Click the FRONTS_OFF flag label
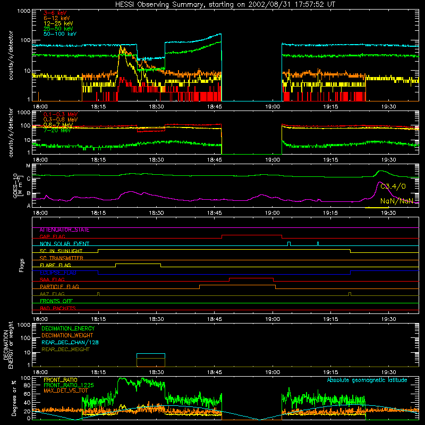 [56, 301]
